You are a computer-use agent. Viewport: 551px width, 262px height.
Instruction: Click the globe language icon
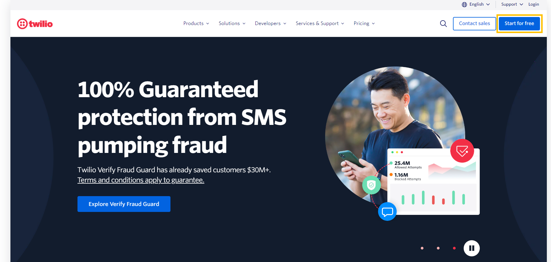pyautogui.click(x=464, y=4)
